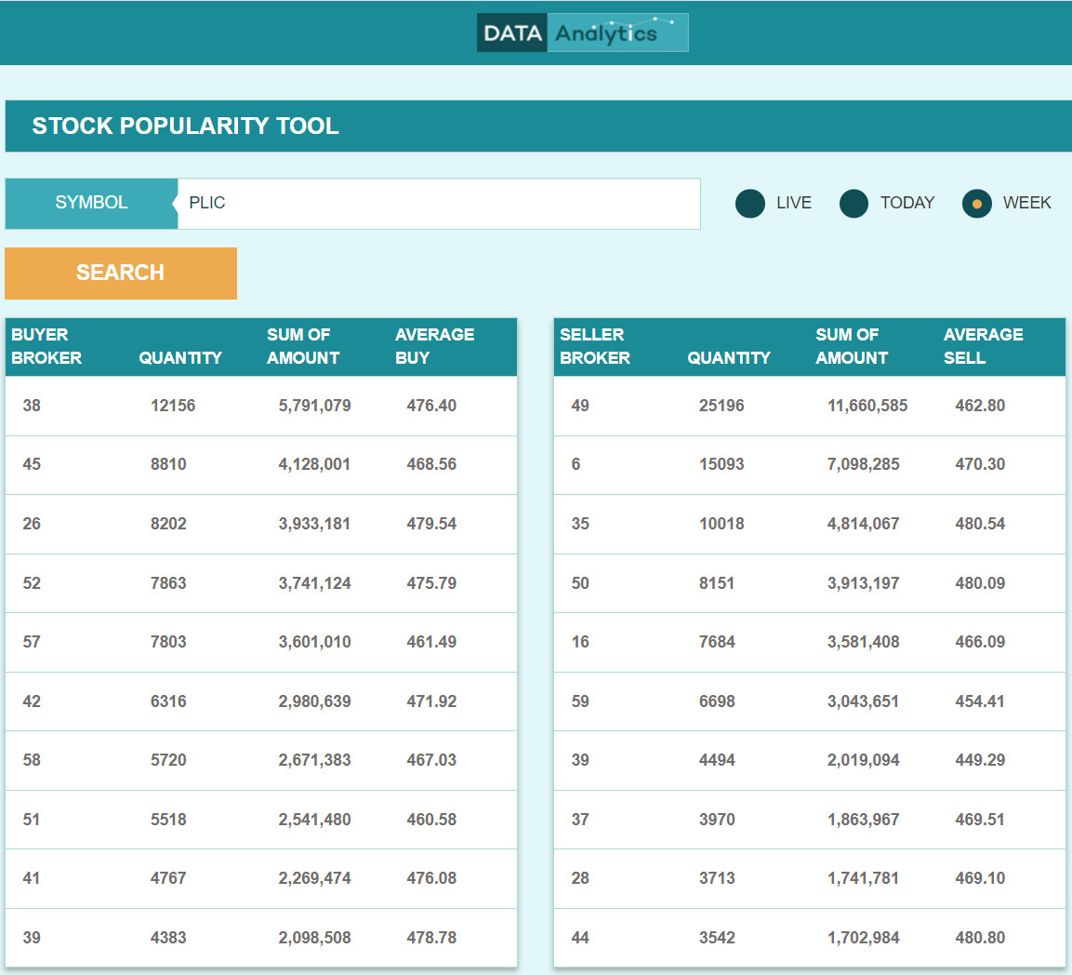Click buyer broker 57 in the table
Viewport: 1072px width, 975px height.
tap(32, 642)
